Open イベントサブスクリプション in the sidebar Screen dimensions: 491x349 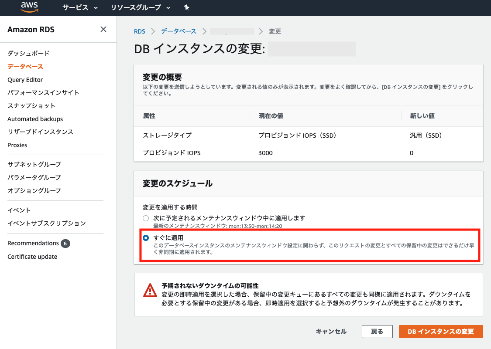click(47, 223)
